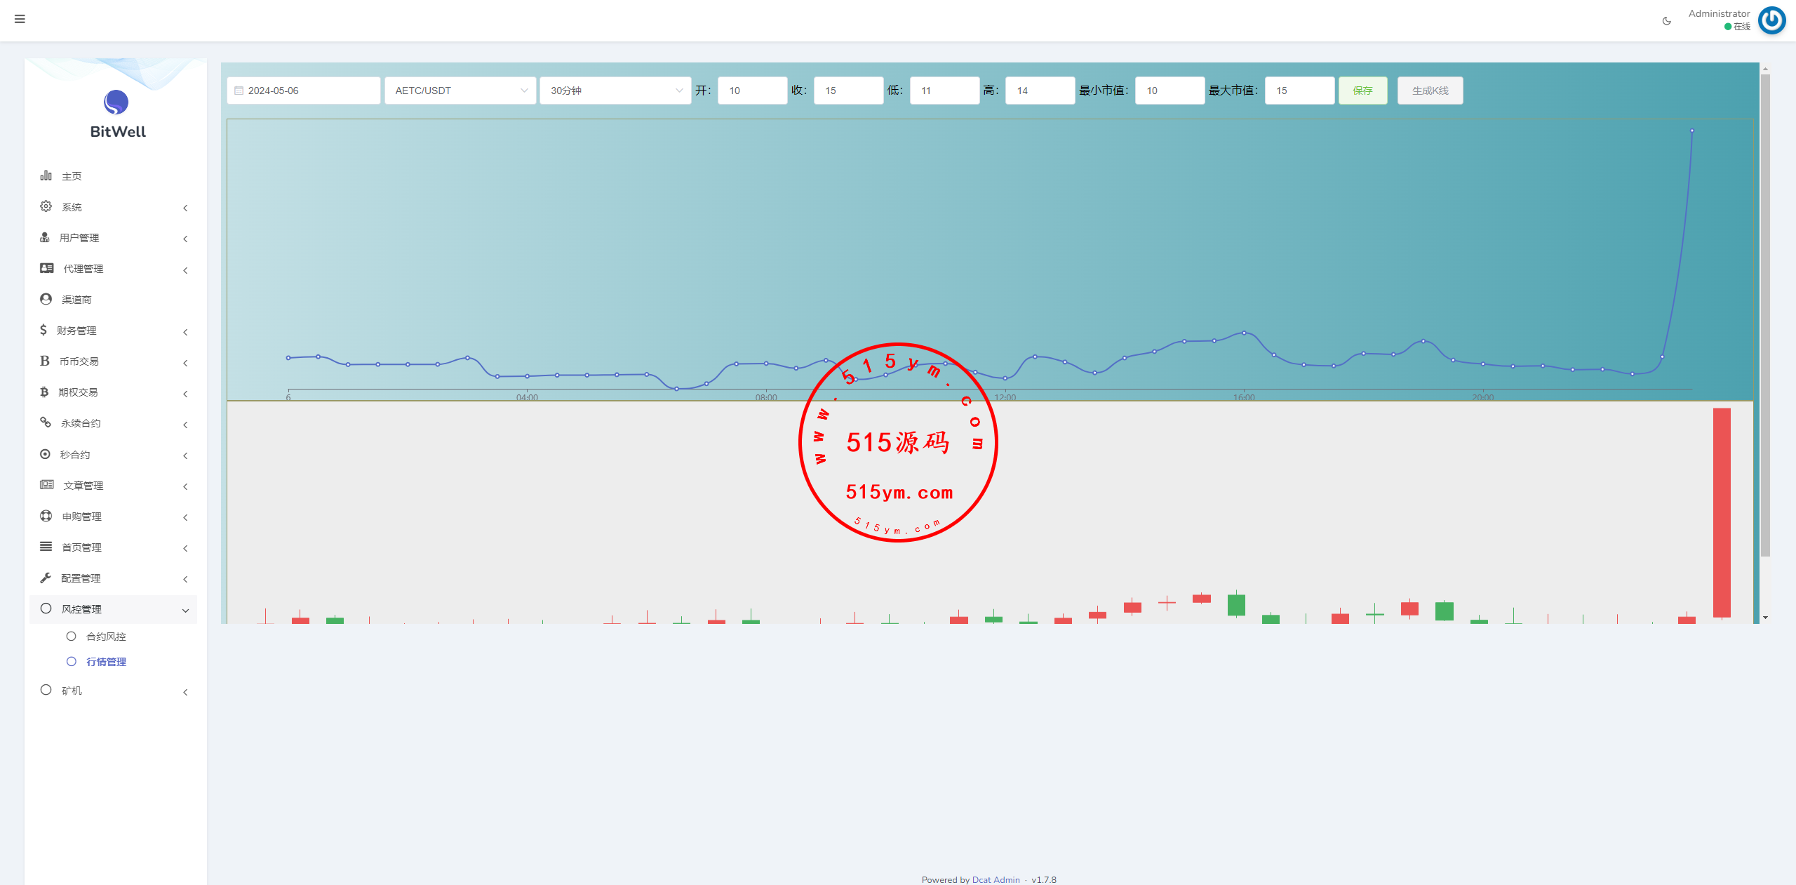This screenshot has width=1796, height=885.
Task: Click the 配置管理 wrench icon
Action: pos(46,578)
